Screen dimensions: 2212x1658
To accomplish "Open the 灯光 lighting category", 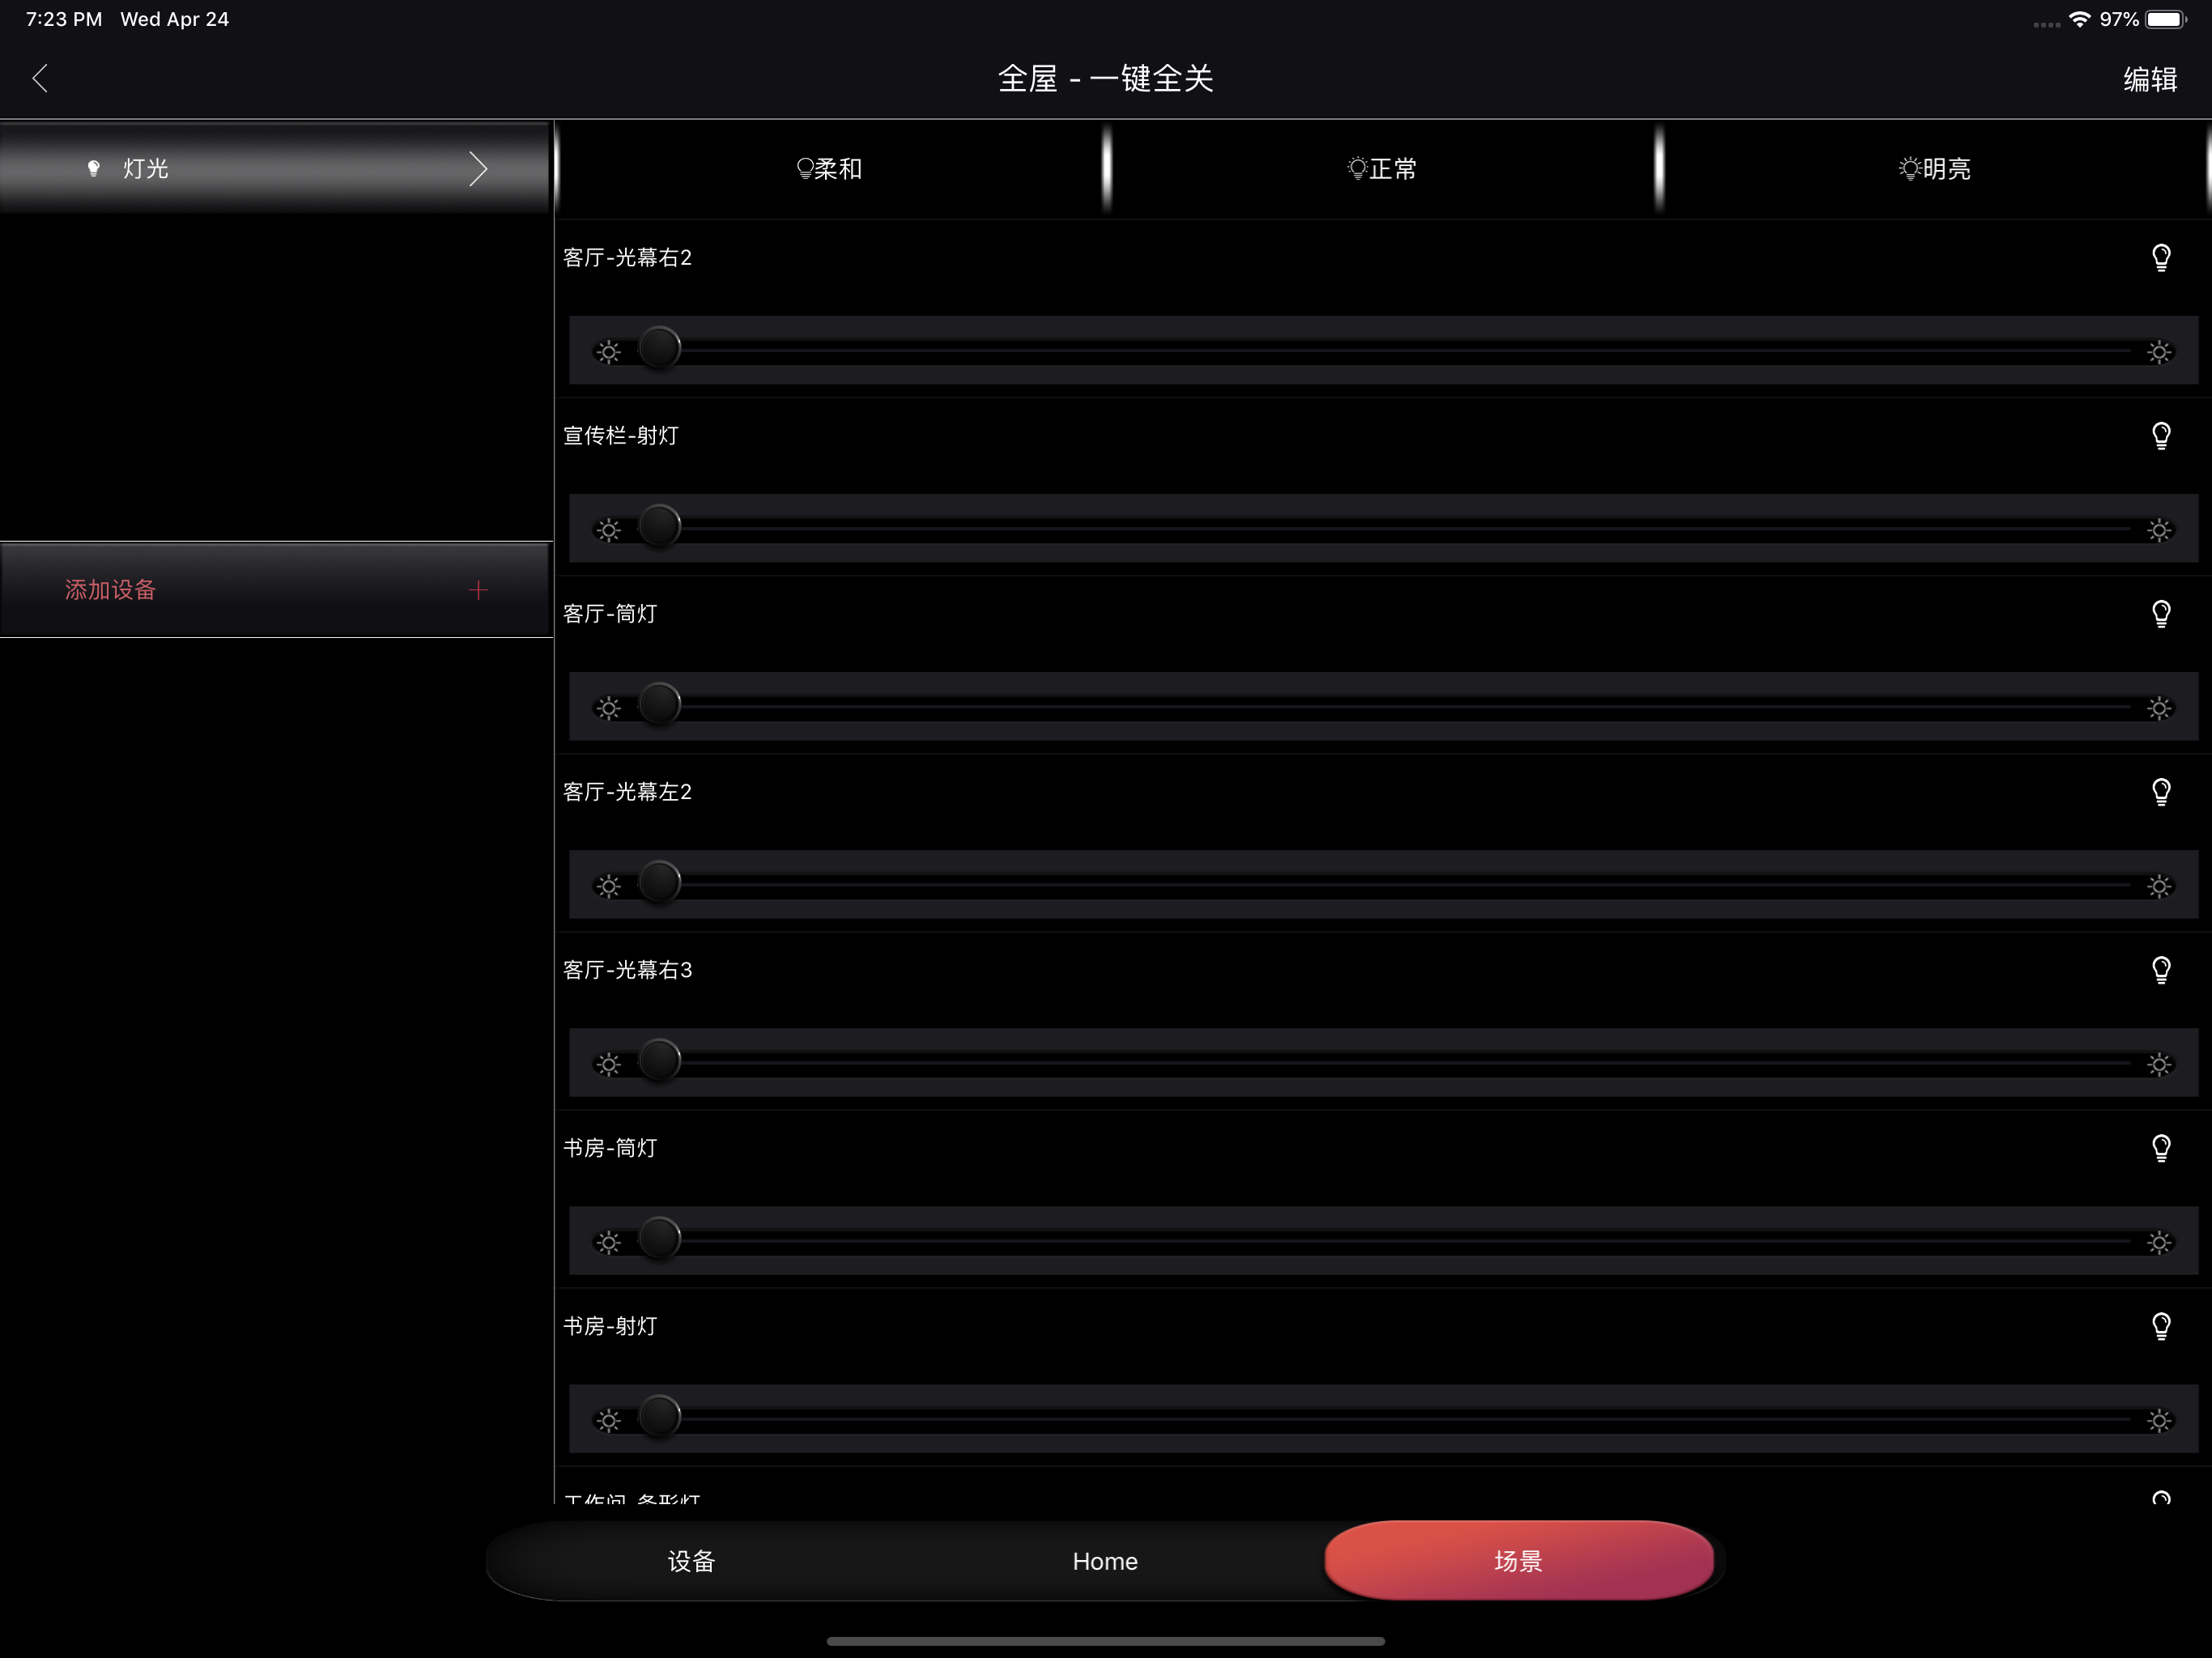I will pos(275,168).
